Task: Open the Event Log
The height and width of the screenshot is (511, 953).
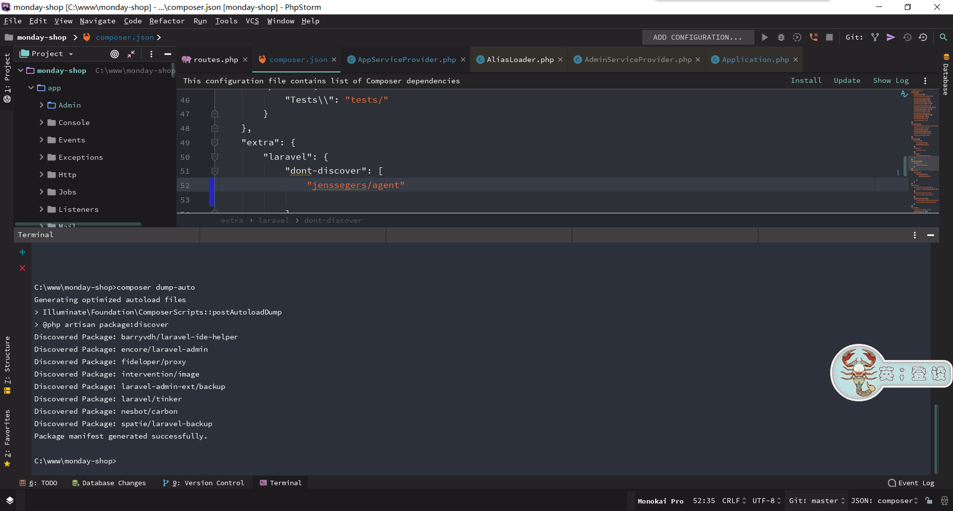Action: 911,483
